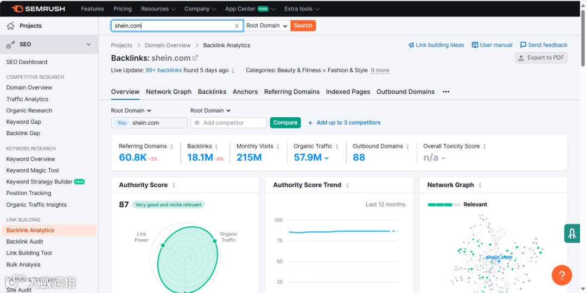586x293 pixels.
Task: Click the Projects home icon
Action: pos(10,26)
